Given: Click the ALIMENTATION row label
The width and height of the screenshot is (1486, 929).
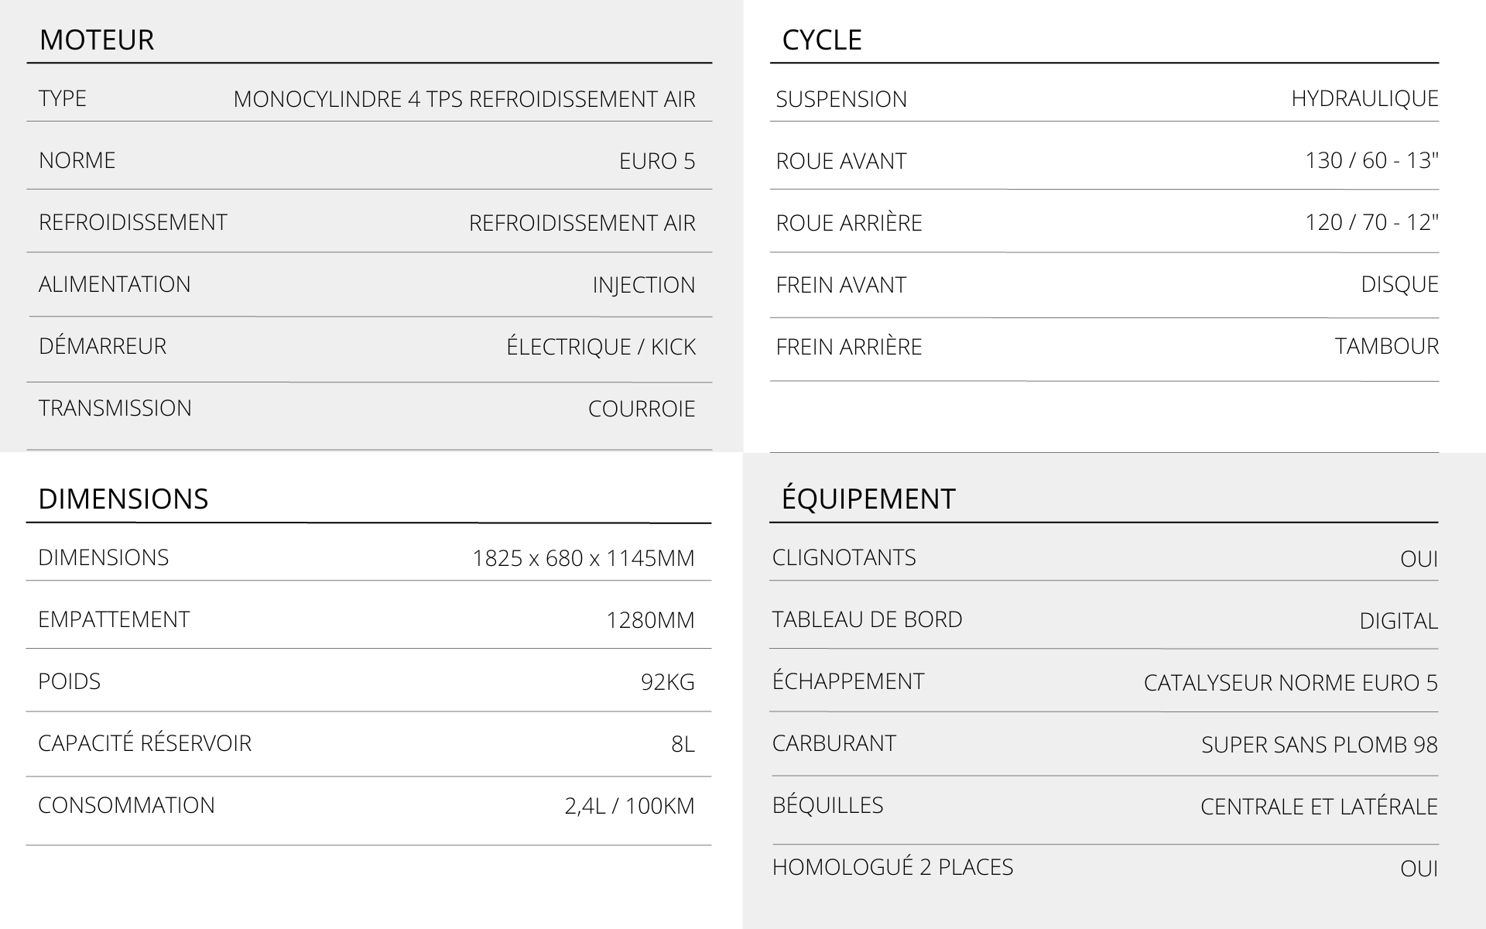Looking at the screenshot, I should (115, 284).
